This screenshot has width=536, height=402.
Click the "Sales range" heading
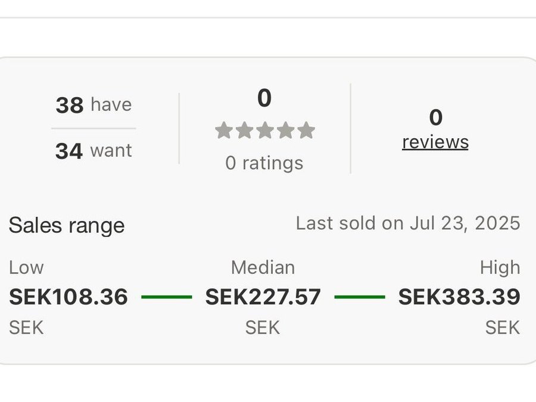67,225
